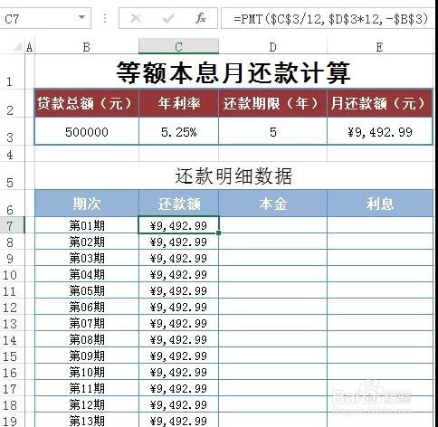The height and width of the screenshot is (427, 438).
Task: Click header cell 期次
Action: pyautogui.click(x=87, y=204)
